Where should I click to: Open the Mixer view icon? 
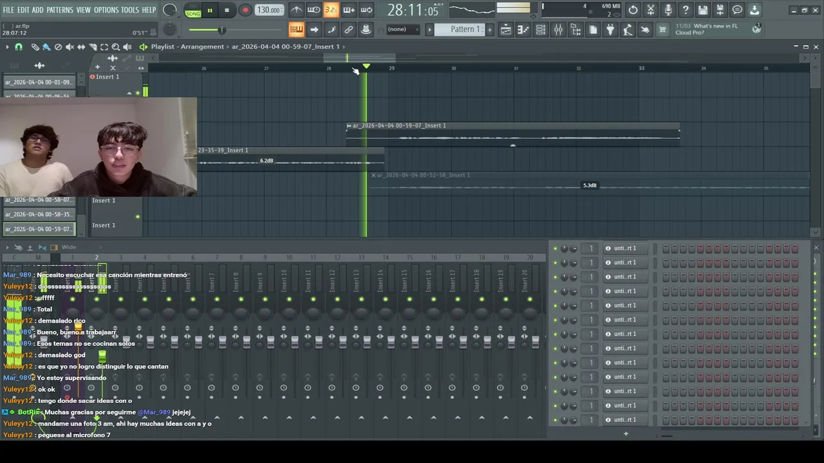pos(558,30)
